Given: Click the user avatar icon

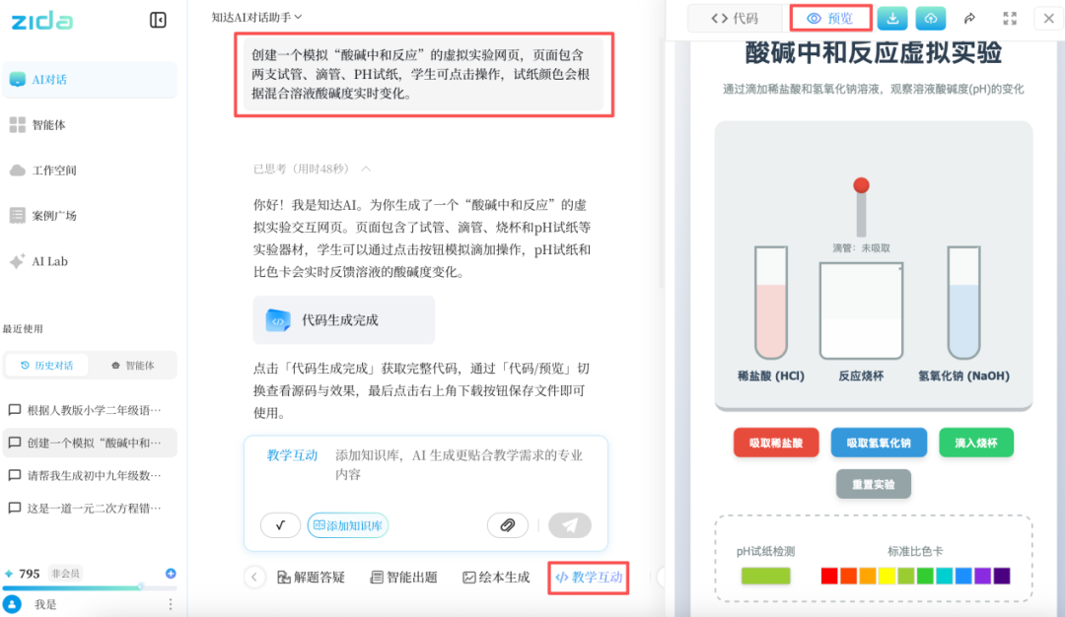Looking at the screenshot, I should click(12, 604).
